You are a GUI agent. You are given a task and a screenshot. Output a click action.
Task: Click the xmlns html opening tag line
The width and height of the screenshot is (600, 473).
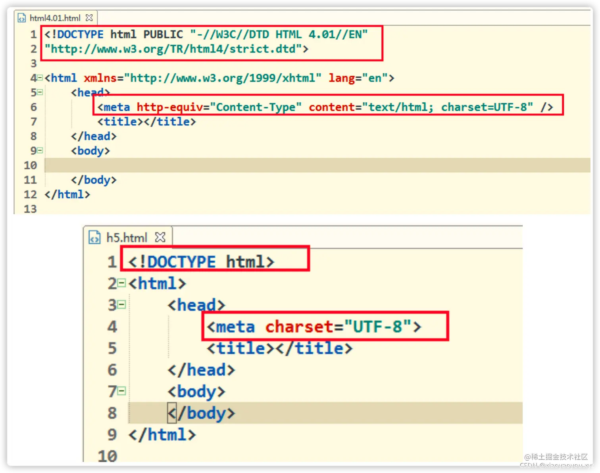tap(219, 78)
